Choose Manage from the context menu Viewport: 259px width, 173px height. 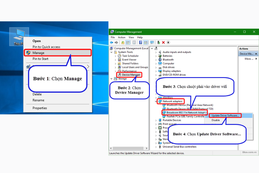point(38,53)
